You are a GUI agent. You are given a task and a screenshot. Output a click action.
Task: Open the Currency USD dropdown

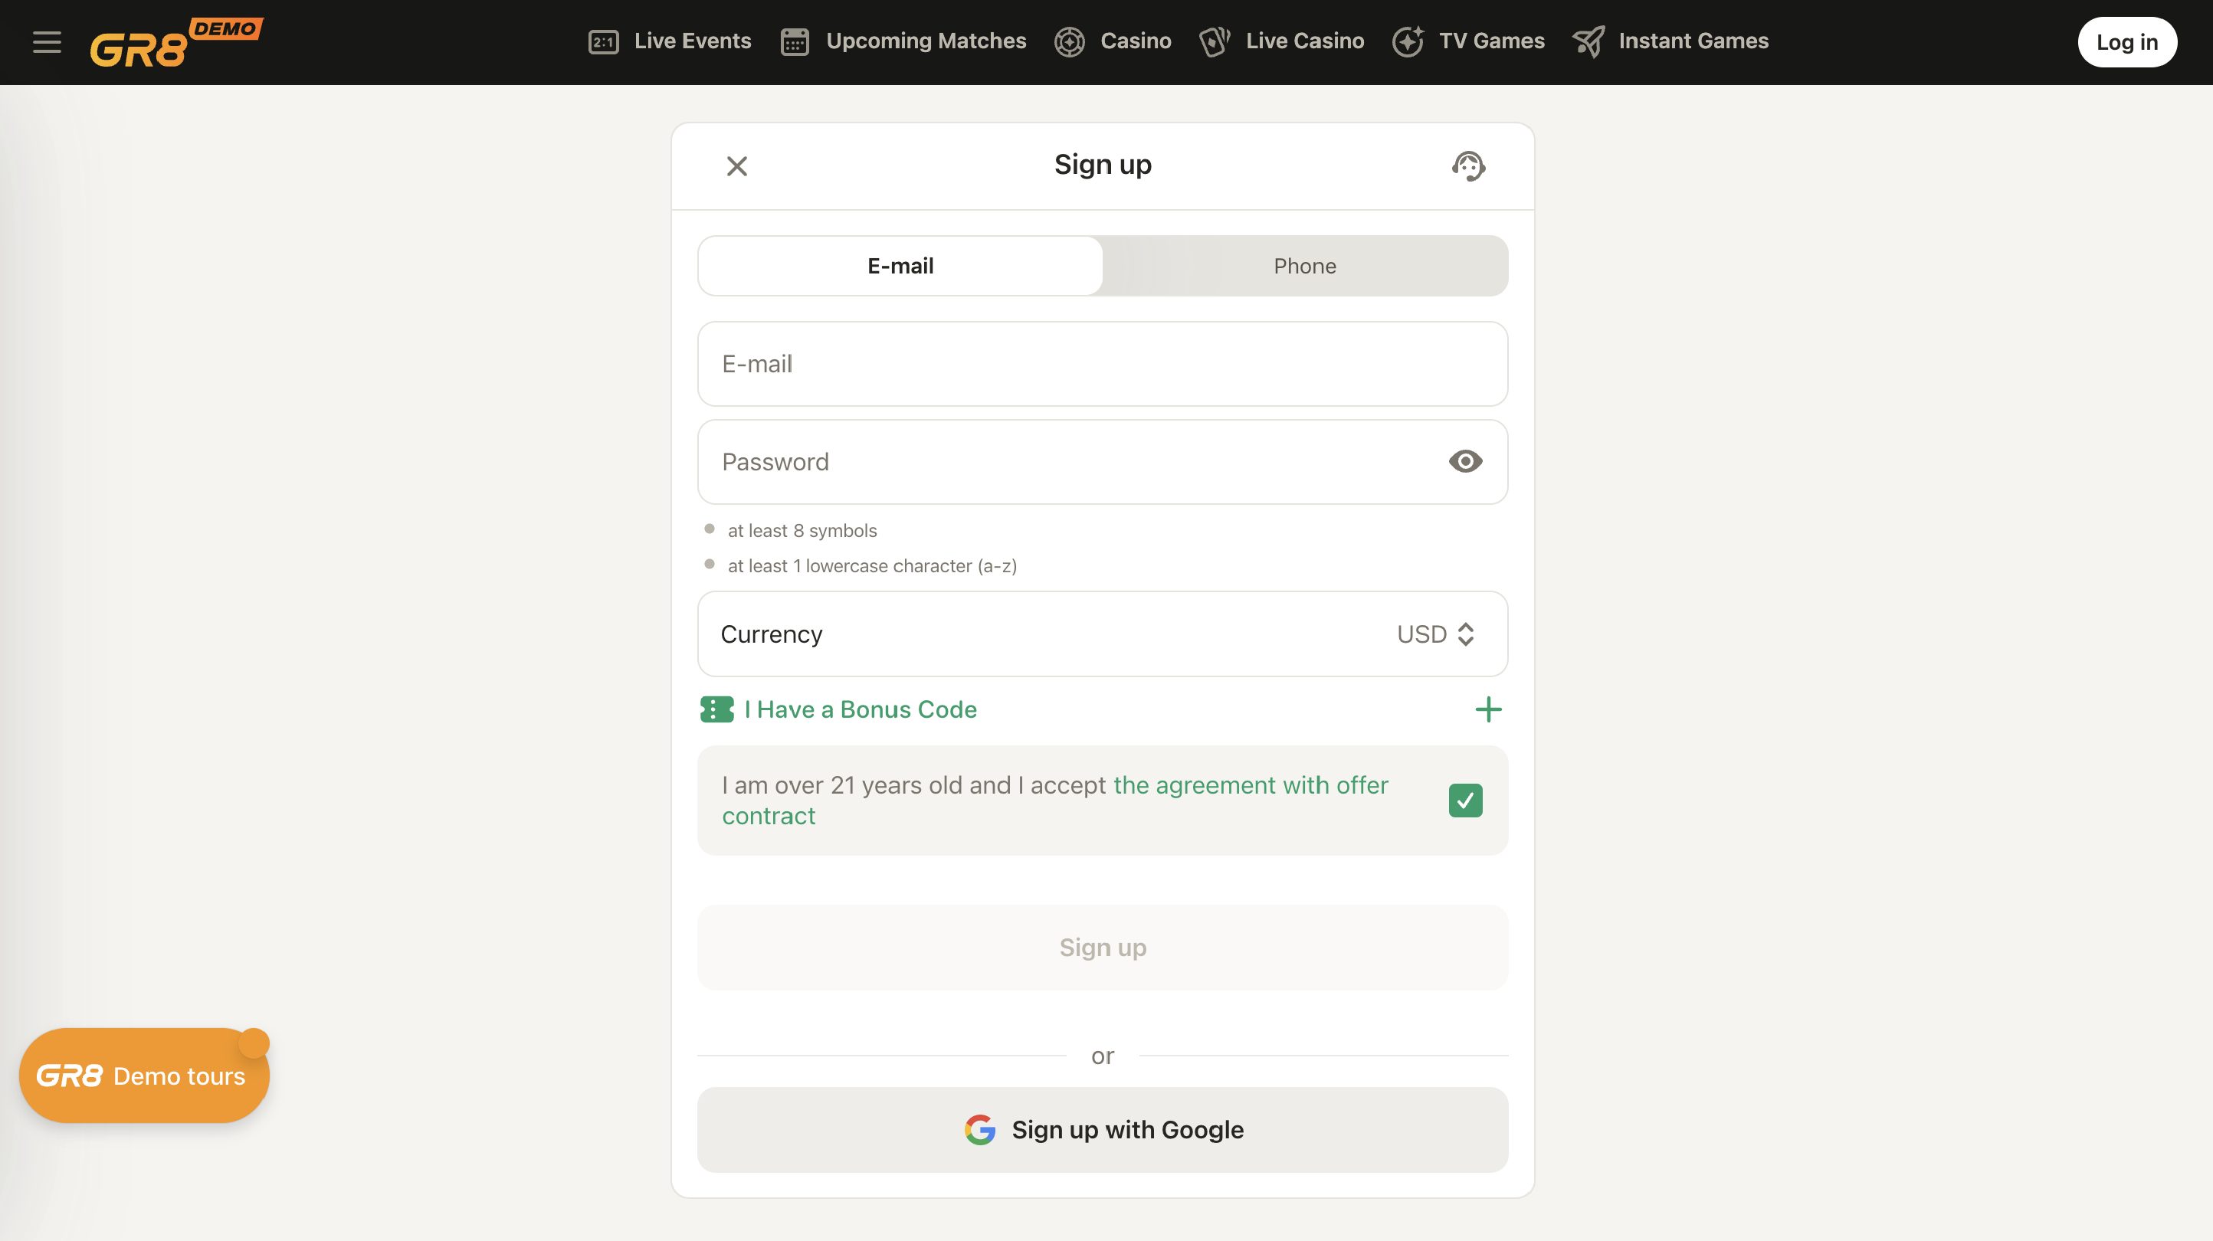click(x=1436, y=634)
